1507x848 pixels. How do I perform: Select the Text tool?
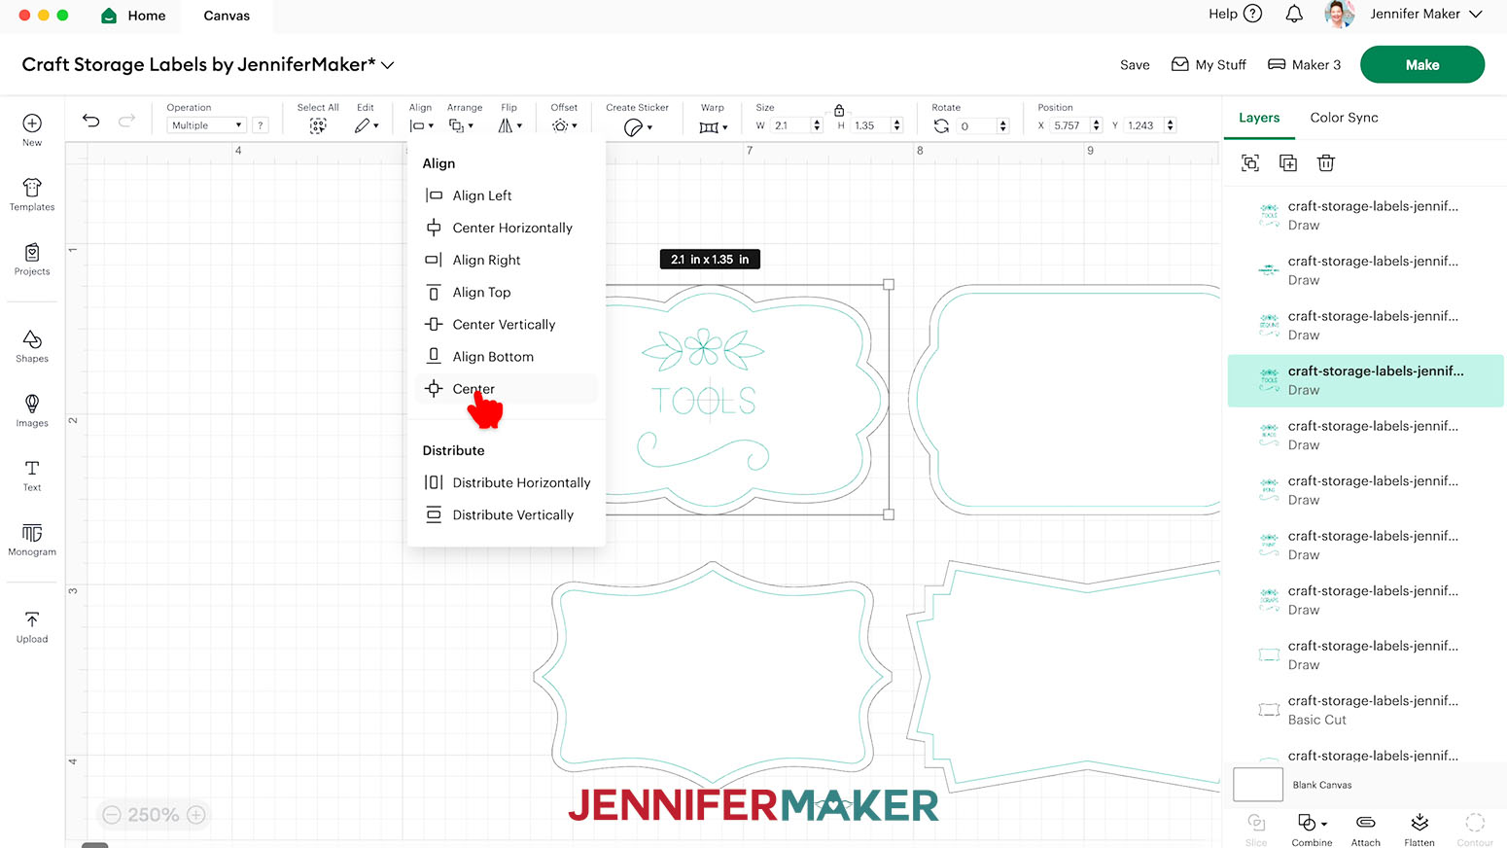tap(32, 475)
